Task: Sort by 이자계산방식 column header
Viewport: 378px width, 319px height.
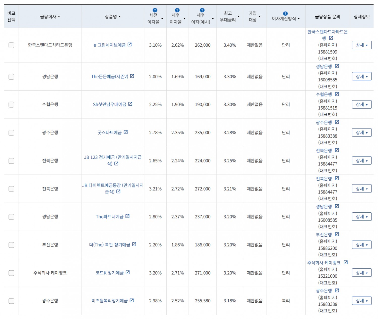Action: pyautogui.click(x=286, y=19)
